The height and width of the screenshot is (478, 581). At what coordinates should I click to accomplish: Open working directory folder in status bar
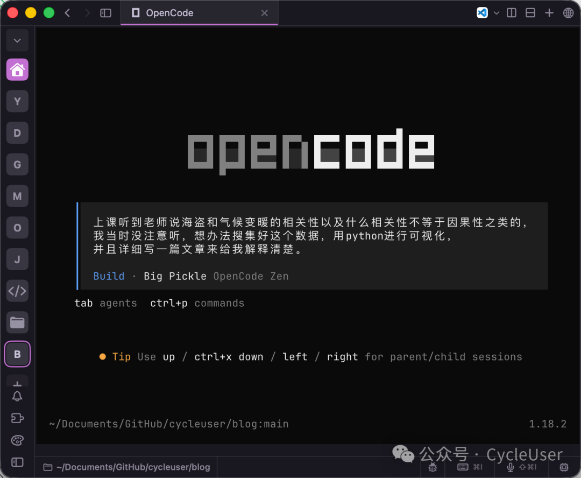(127, 467)
